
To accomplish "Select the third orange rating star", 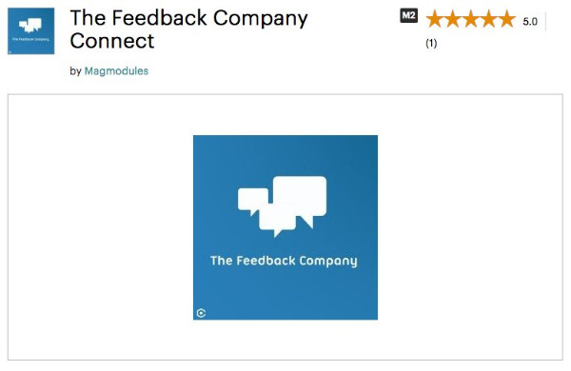I will coord(471,19).
